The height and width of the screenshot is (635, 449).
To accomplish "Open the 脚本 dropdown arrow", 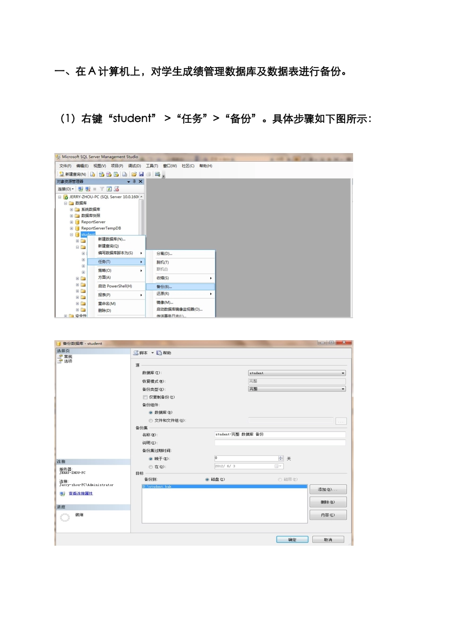I will (x=152, y=353).
